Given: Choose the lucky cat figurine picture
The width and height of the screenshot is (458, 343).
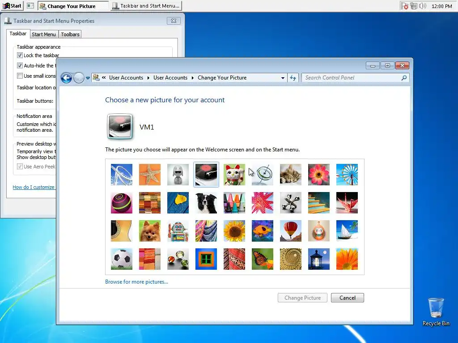Looking at the screenshot, I should pos(234,175).
